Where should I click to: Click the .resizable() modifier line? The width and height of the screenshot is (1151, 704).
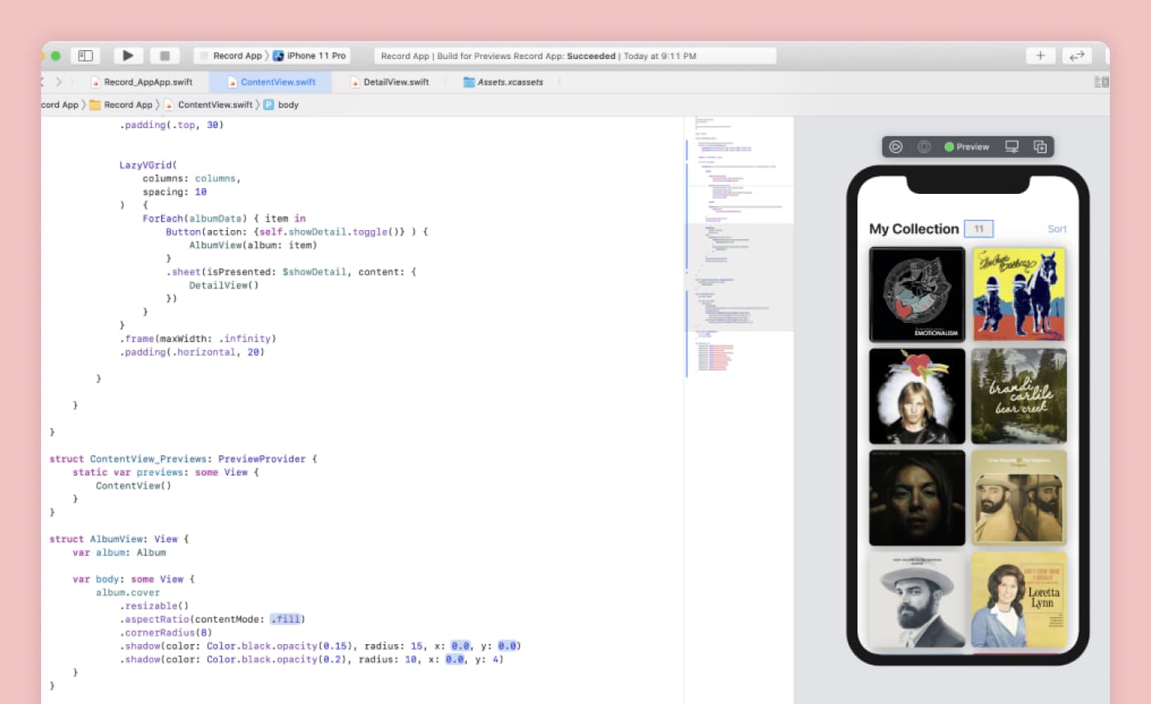coord(154,605)
